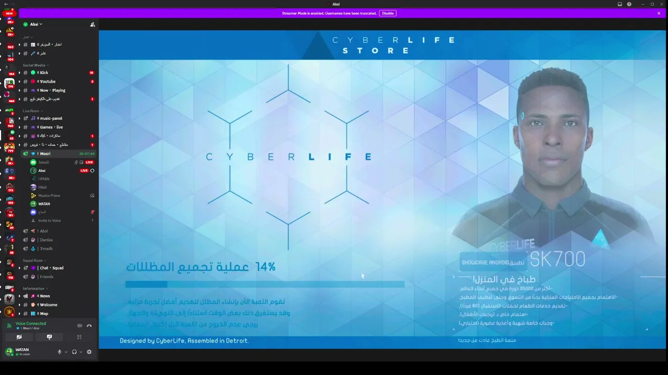Open the Games • live channel
The width and height of the screenshot is (668, 375).
[57, 127]
